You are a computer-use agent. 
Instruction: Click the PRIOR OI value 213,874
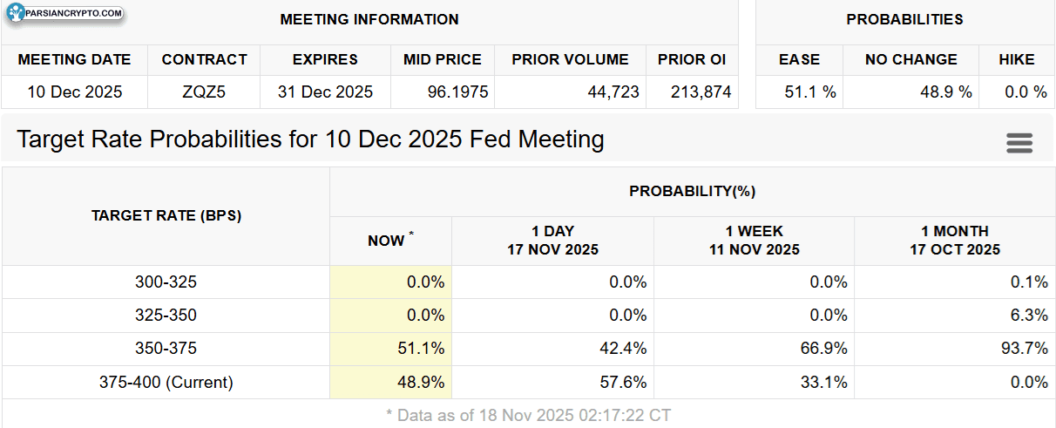pyautogui.click(x=692, y=92)
